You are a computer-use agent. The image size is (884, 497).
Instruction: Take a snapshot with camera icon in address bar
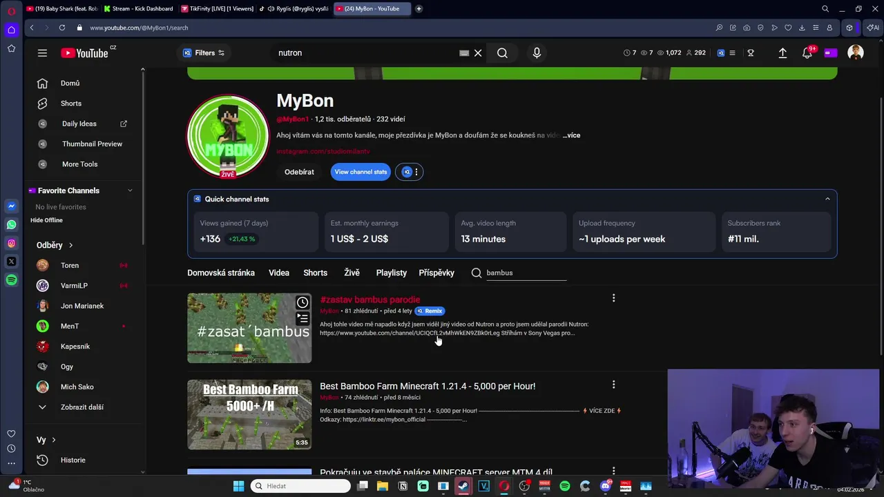coord(747,28)
